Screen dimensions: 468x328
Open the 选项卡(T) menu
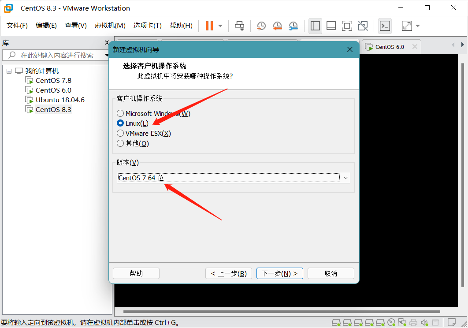point(148,26)
